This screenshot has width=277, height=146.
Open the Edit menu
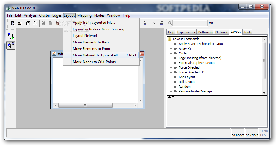pos(18,15)
